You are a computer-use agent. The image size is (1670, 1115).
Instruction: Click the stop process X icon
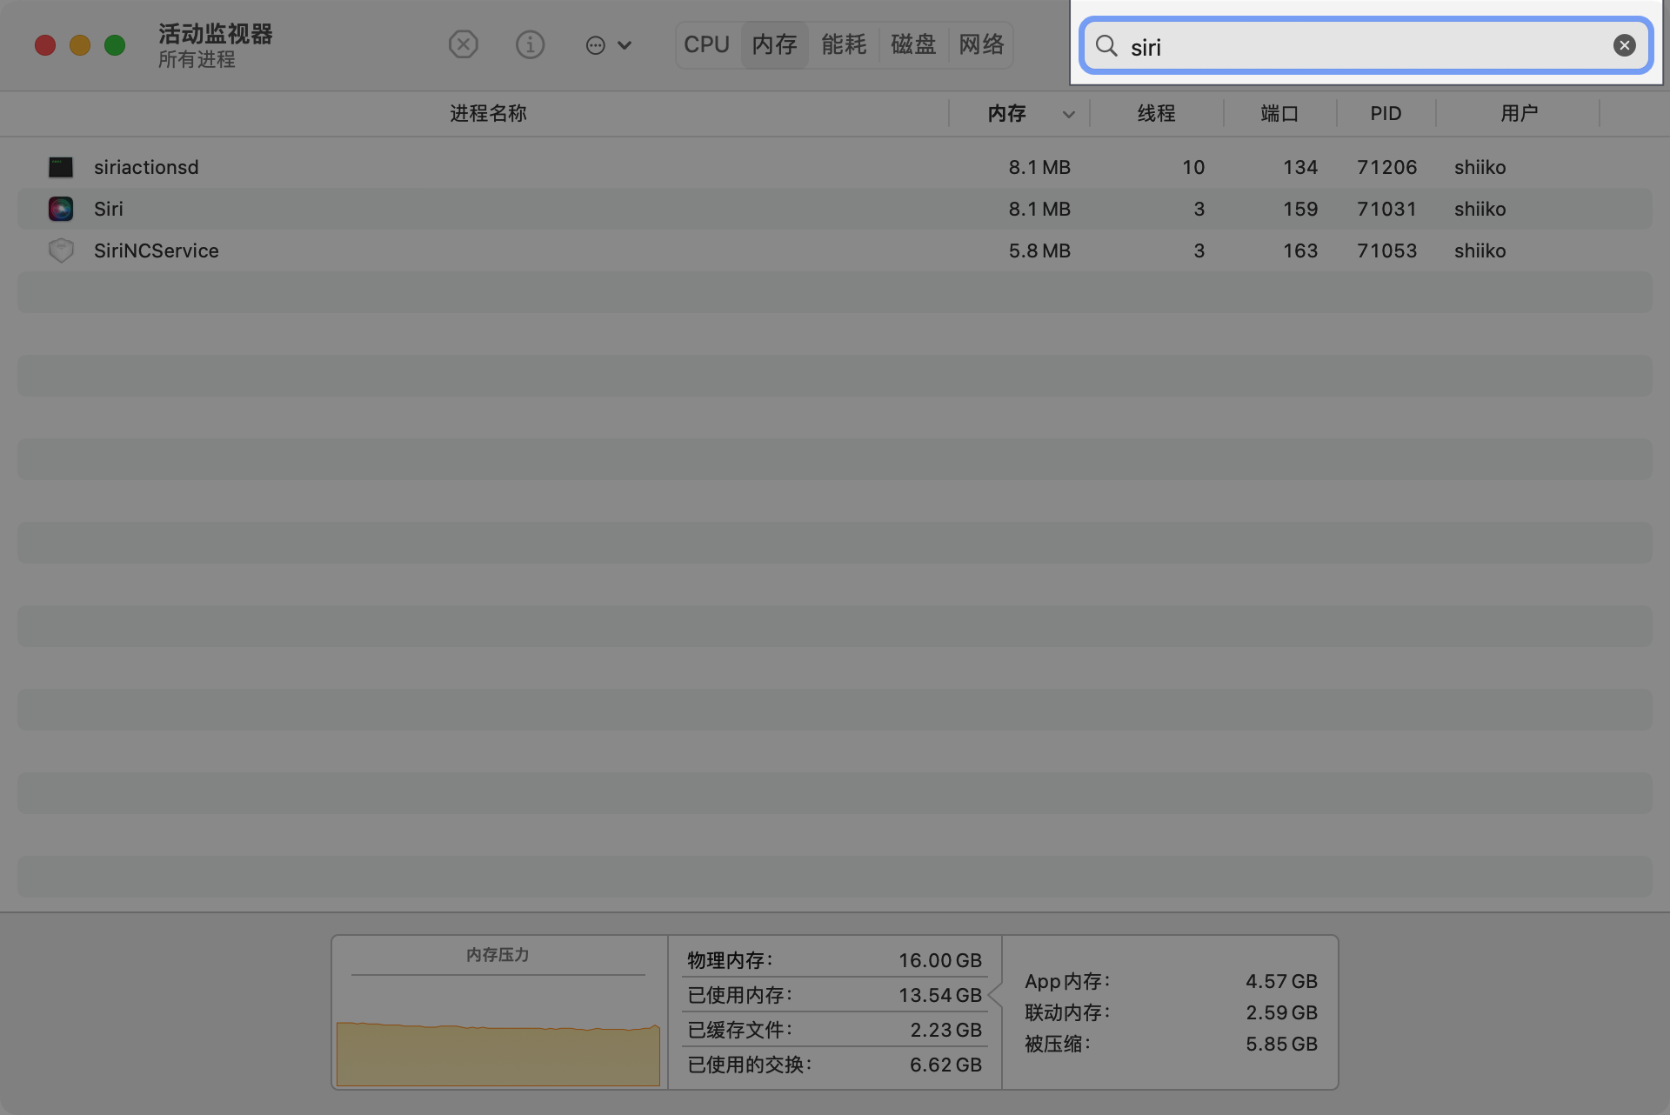(464, 44)
